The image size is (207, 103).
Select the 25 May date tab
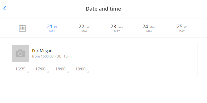pyautogui.click(x=182, y=28)
